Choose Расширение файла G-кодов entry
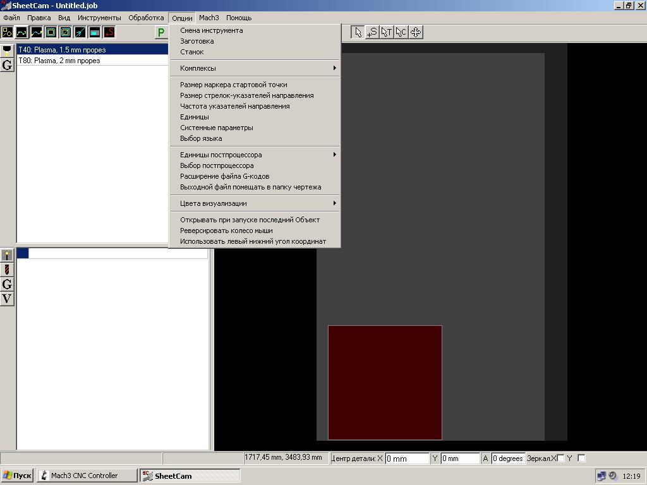The width and height of the screenshot is (647, 485). click(x=255, y=176)
